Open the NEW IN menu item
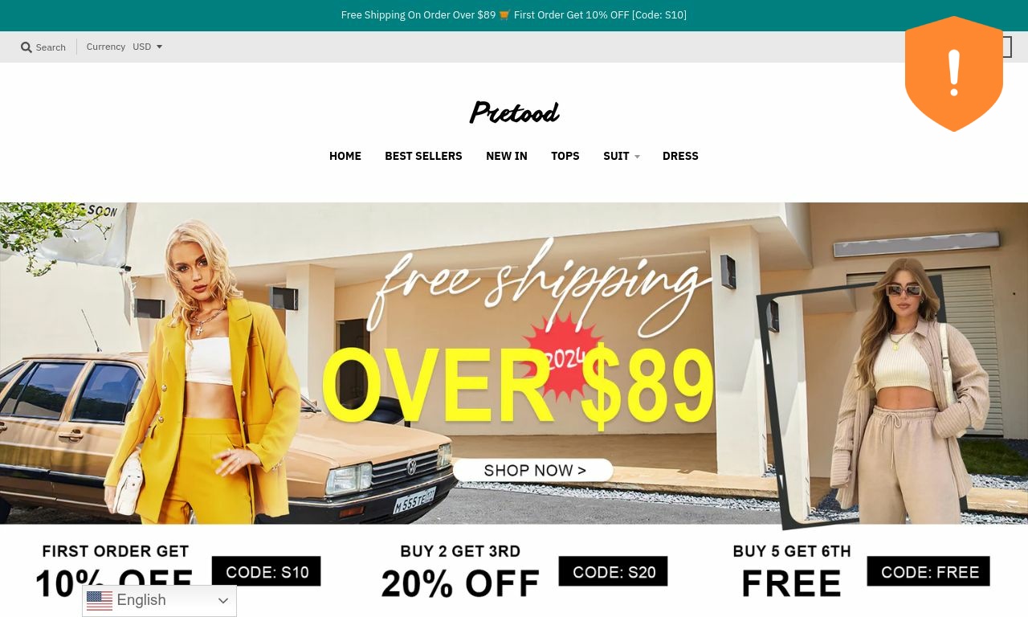 click(507, 156)
